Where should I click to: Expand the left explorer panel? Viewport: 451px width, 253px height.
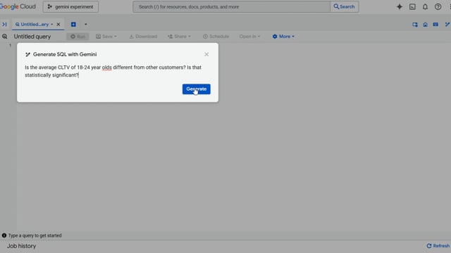coord(4,25)
